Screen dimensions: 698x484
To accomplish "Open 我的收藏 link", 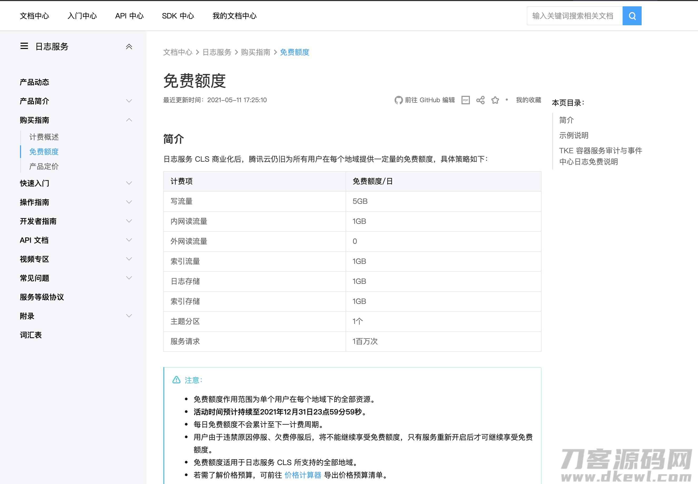I will [x=528, y=100].
